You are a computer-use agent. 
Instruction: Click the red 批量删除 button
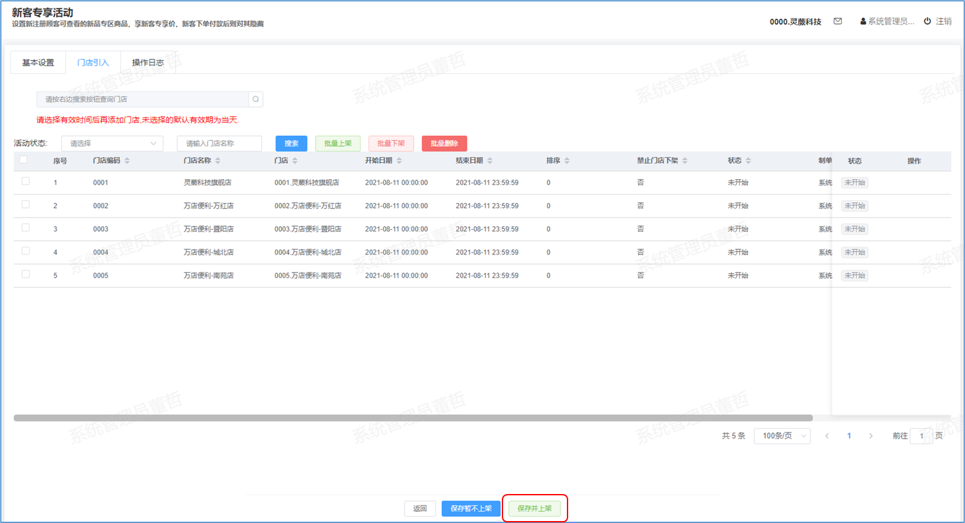point(444,144)
